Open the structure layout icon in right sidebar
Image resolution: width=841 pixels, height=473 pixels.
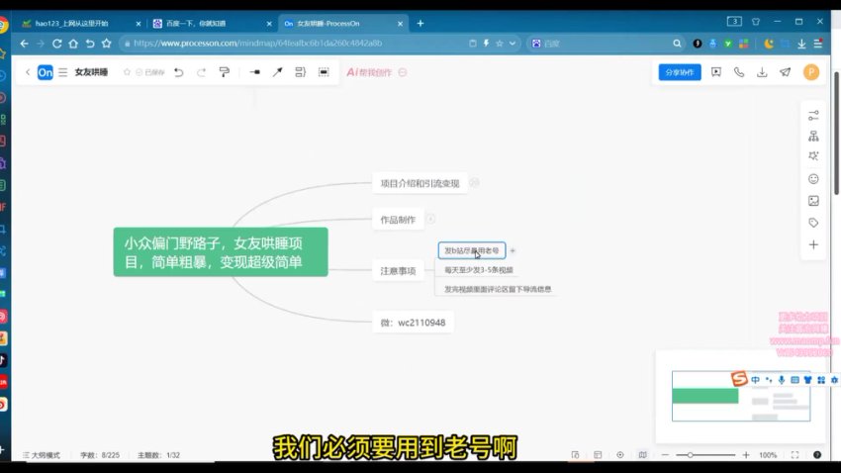tap(813, 137)
